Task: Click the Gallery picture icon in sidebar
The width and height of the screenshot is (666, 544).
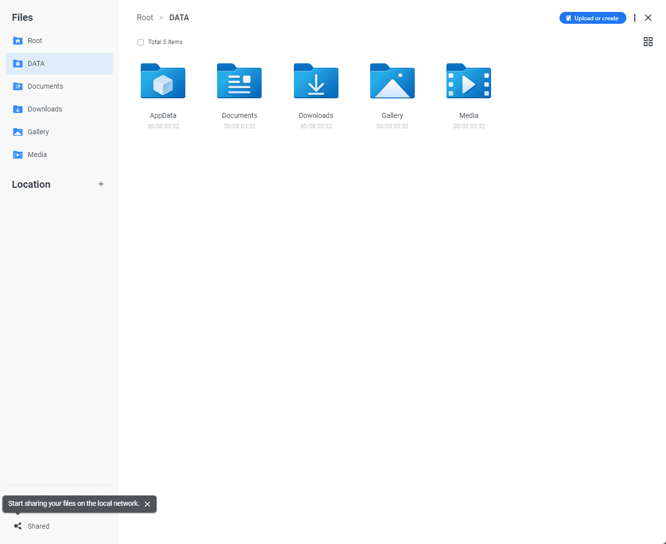Action: 18,132
